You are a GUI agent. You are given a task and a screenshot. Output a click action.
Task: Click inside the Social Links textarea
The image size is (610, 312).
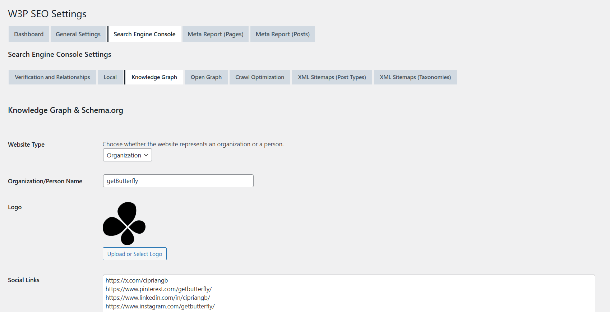(x=348, y=293)
